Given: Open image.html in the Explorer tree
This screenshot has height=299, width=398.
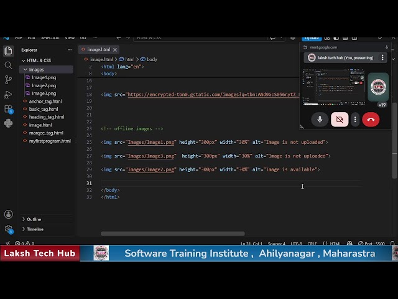Looking at the screenshot, I should (x=40, y=125).
